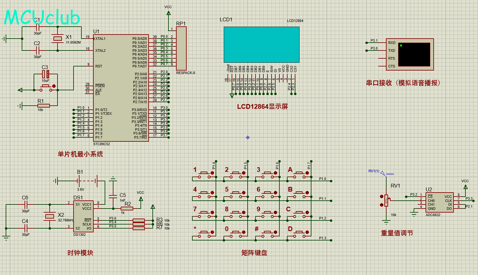Click the serial virtual terminal screen
Image resolution: width=478 pixels, height=275 pixels.
pyautogui.click(x=414, y=55)
